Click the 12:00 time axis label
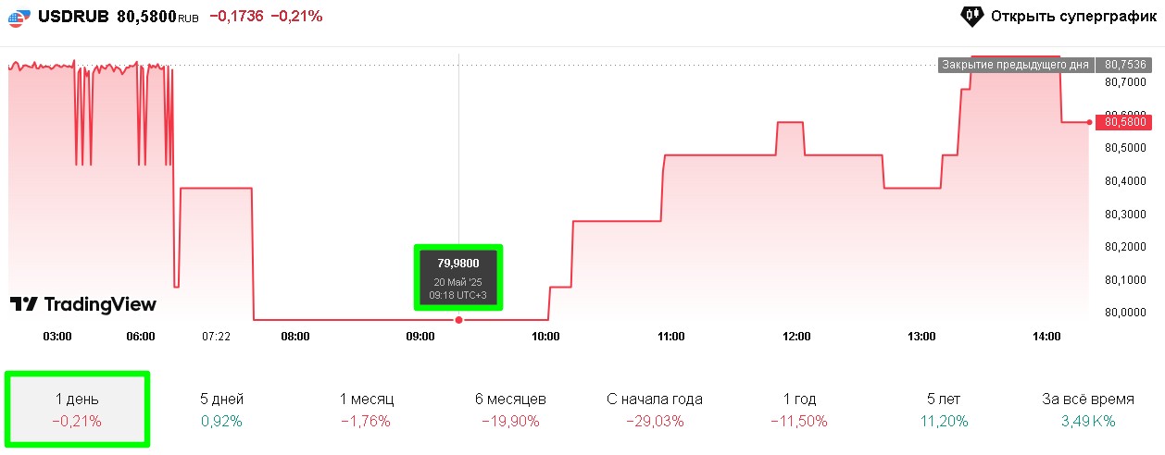The width and height of the screenshot is (1165, 455). pos(796,337)
